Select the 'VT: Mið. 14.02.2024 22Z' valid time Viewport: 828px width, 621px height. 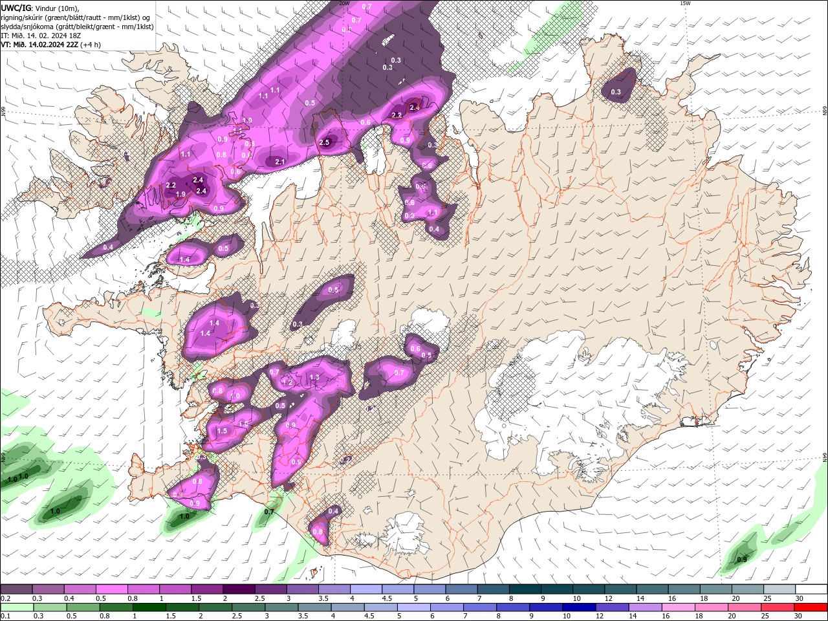tap(39, 45)
